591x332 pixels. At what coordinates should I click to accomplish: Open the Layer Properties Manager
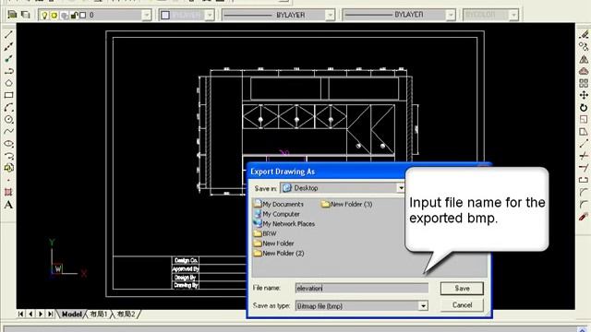coord(12,15)
